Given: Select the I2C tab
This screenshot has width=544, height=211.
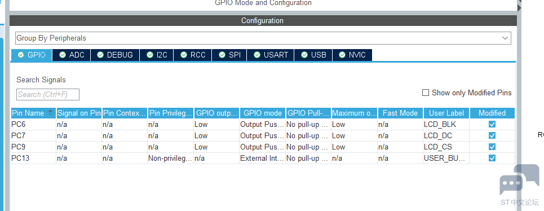Looking at the screenshot, I should (x=157, y=55).
